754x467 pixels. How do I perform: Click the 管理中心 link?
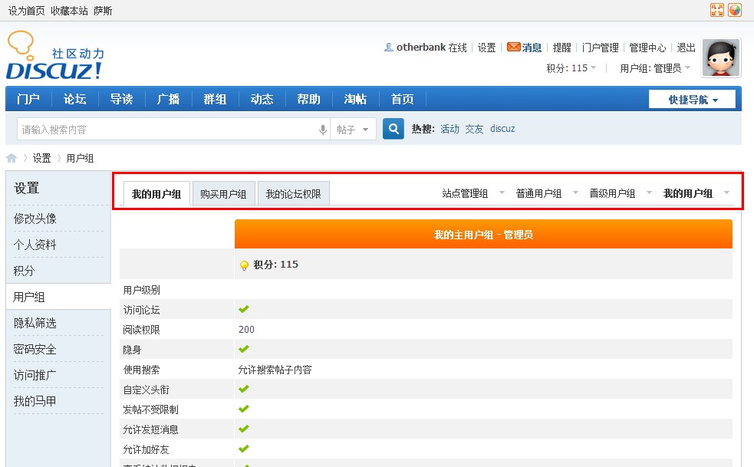click(647, 48)
